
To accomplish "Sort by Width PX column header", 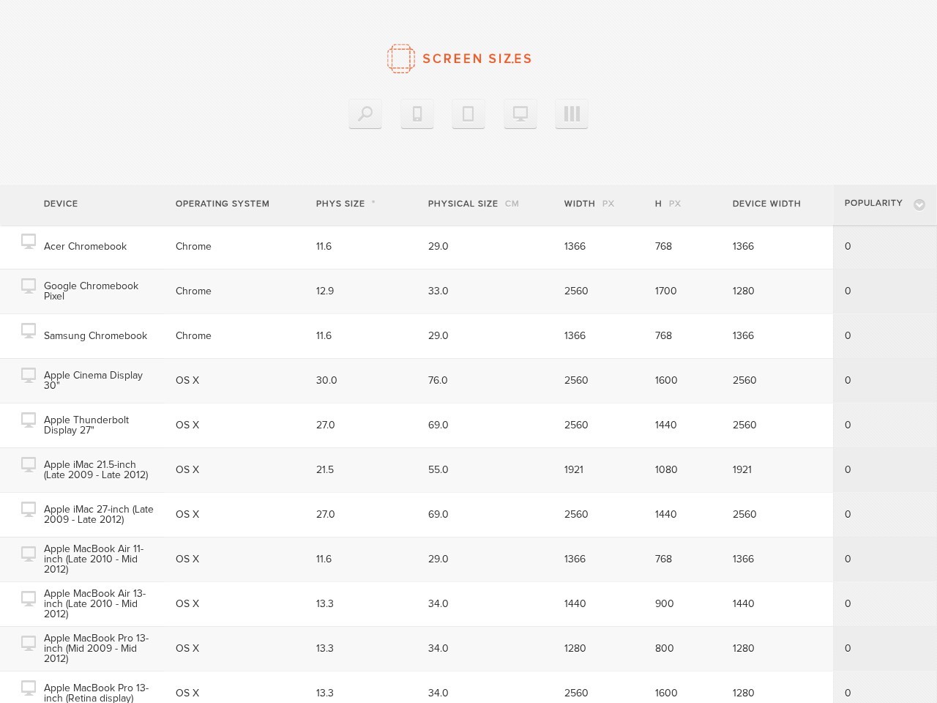I will coord(589,204).
